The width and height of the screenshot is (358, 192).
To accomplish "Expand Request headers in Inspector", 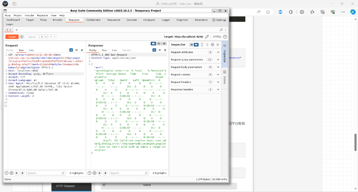I will pos(218,82).
